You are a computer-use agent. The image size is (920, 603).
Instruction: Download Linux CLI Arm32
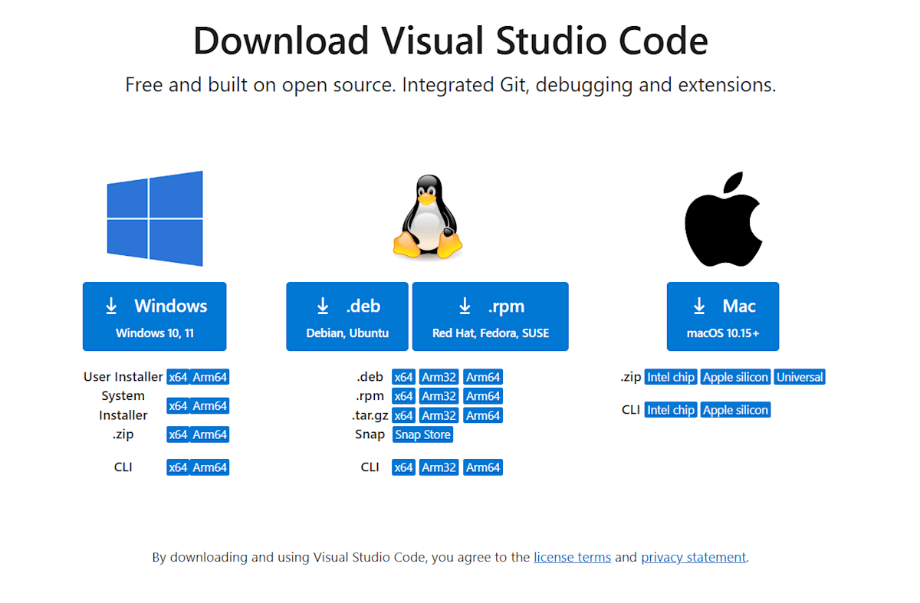click(439, 467)
